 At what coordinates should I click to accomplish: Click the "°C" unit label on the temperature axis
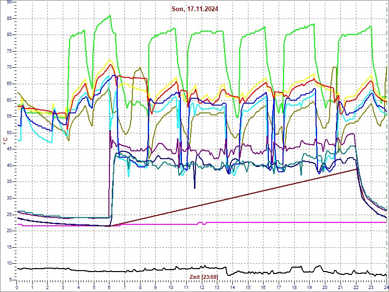[5, 141]
